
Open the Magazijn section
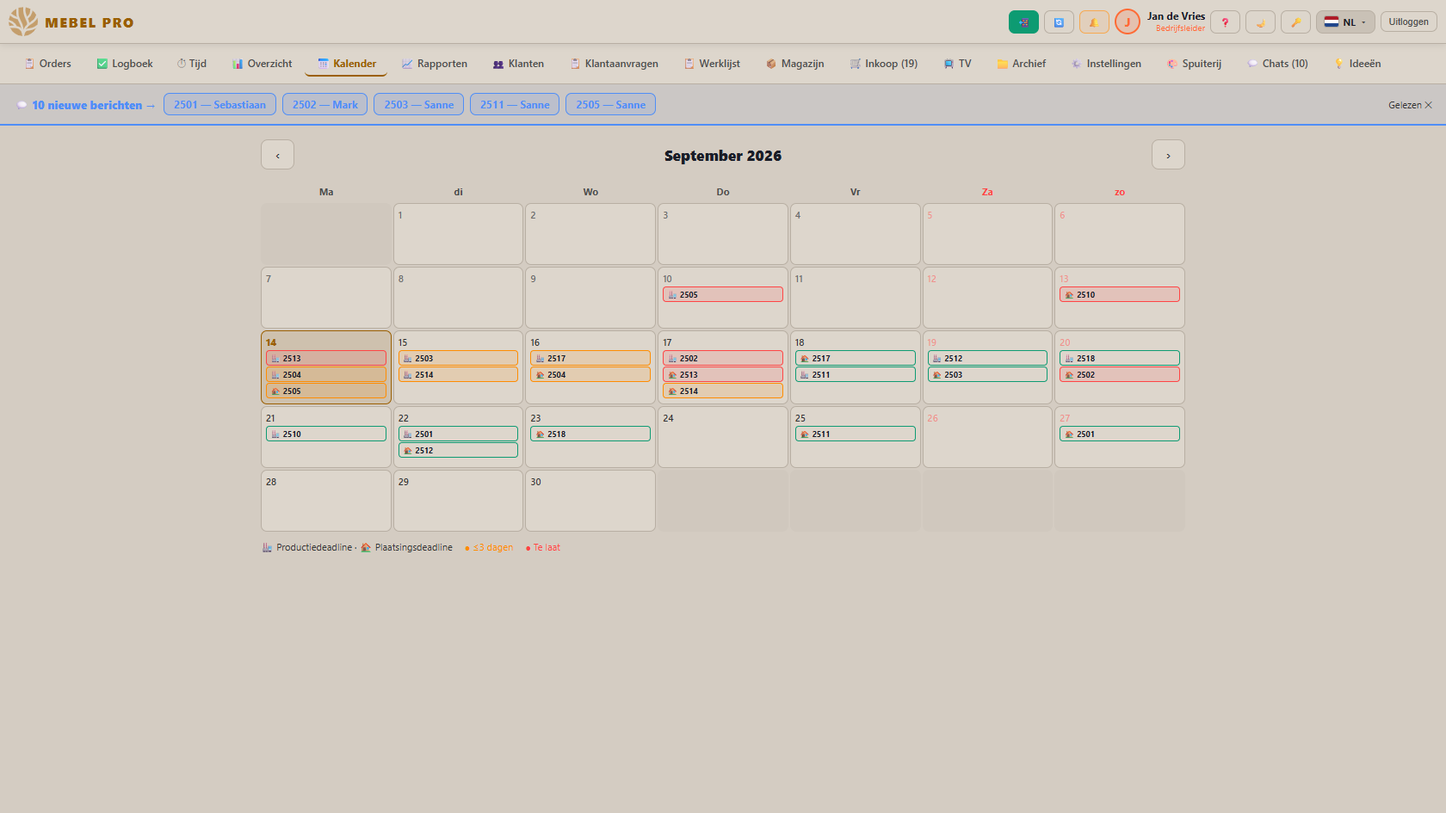click(x=795, y=64)
